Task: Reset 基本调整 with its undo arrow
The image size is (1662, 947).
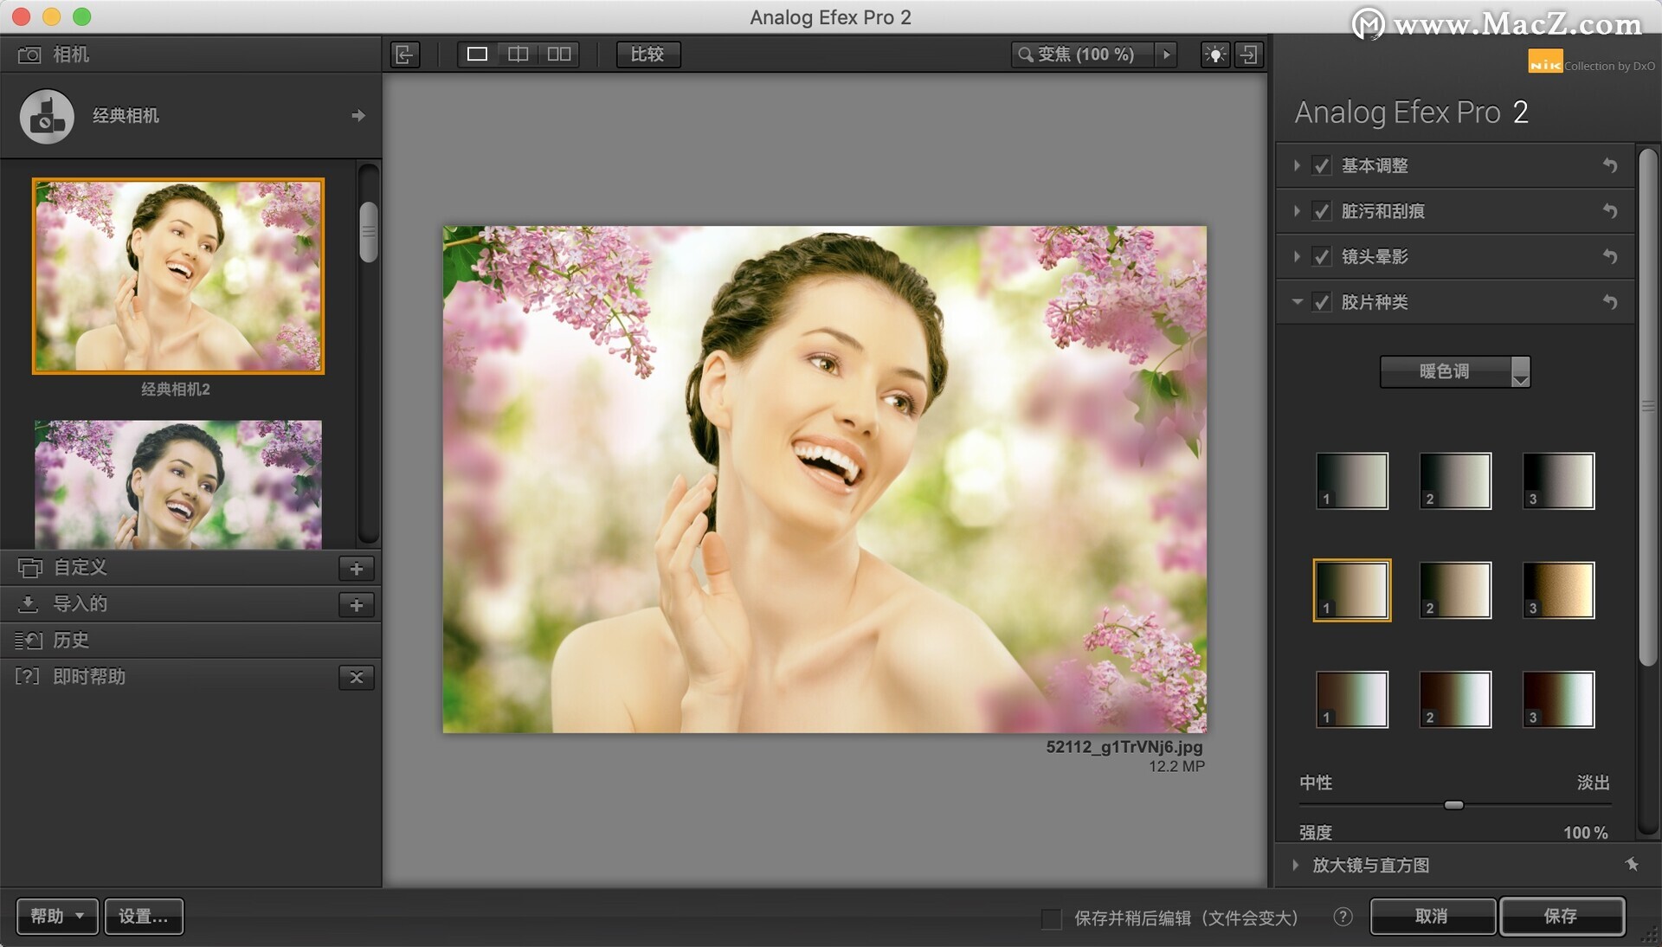Action: [1609, 165]
